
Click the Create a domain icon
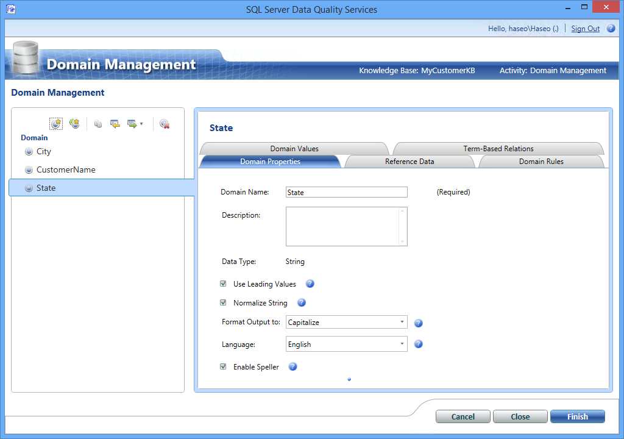pyautogui.click(x=56, y=124)
